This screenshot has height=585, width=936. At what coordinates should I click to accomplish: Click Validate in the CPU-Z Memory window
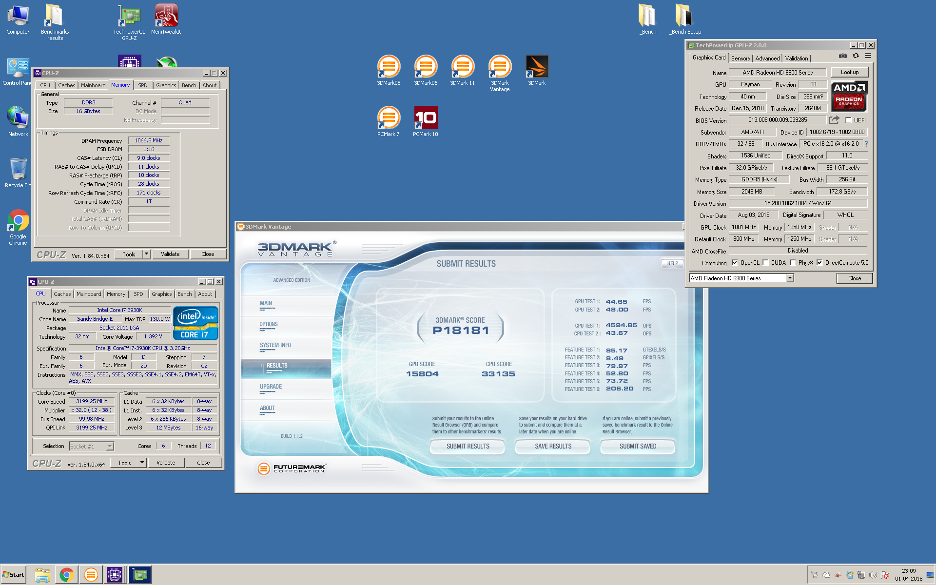pyautogui.click(x=170, y=254)
